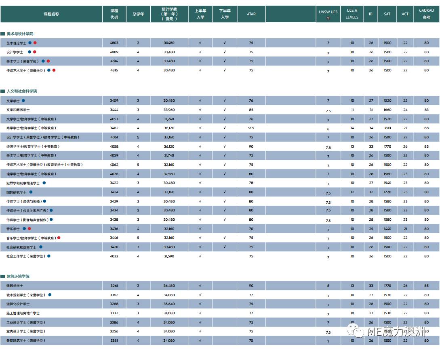440x351 pixels.
Task: Click the 课程名称 column header
Action: coord(51,14)
